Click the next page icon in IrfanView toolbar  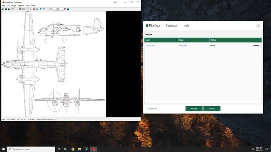click(50, 9)
